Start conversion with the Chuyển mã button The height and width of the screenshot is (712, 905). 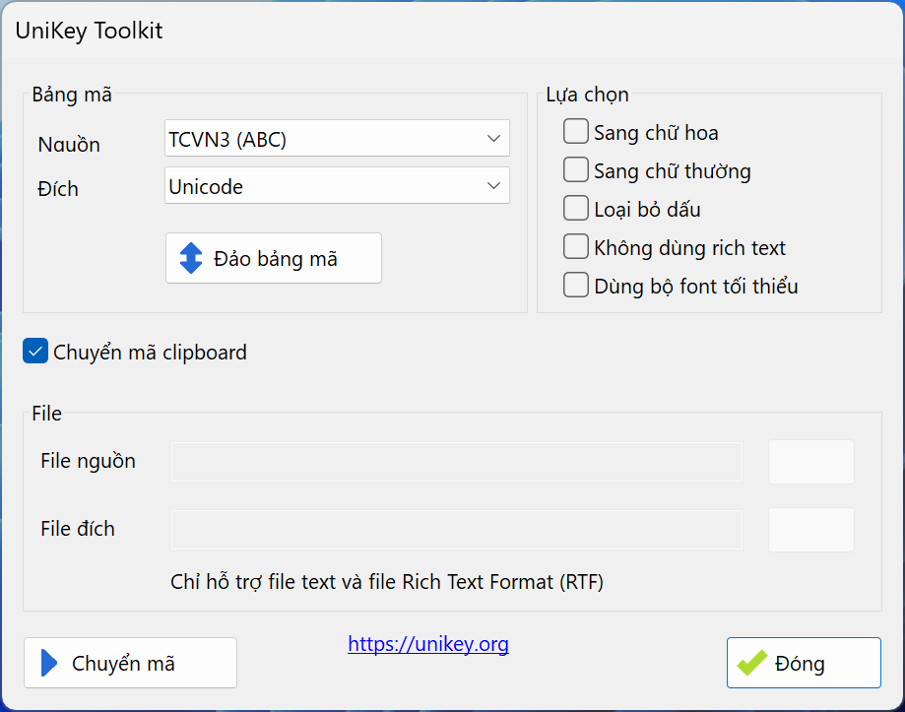pos(129,663)
